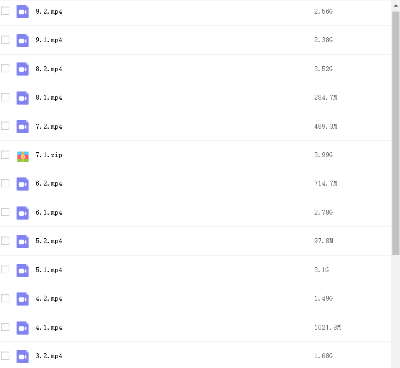Viewport: 400px width, 368px height.
Task: Click the zip archive icon for 7.1.zip
Action: point(22,156)
